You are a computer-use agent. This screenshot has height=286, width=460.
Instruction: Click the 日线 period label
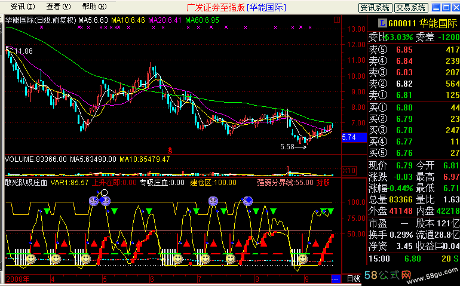point(354,278)
